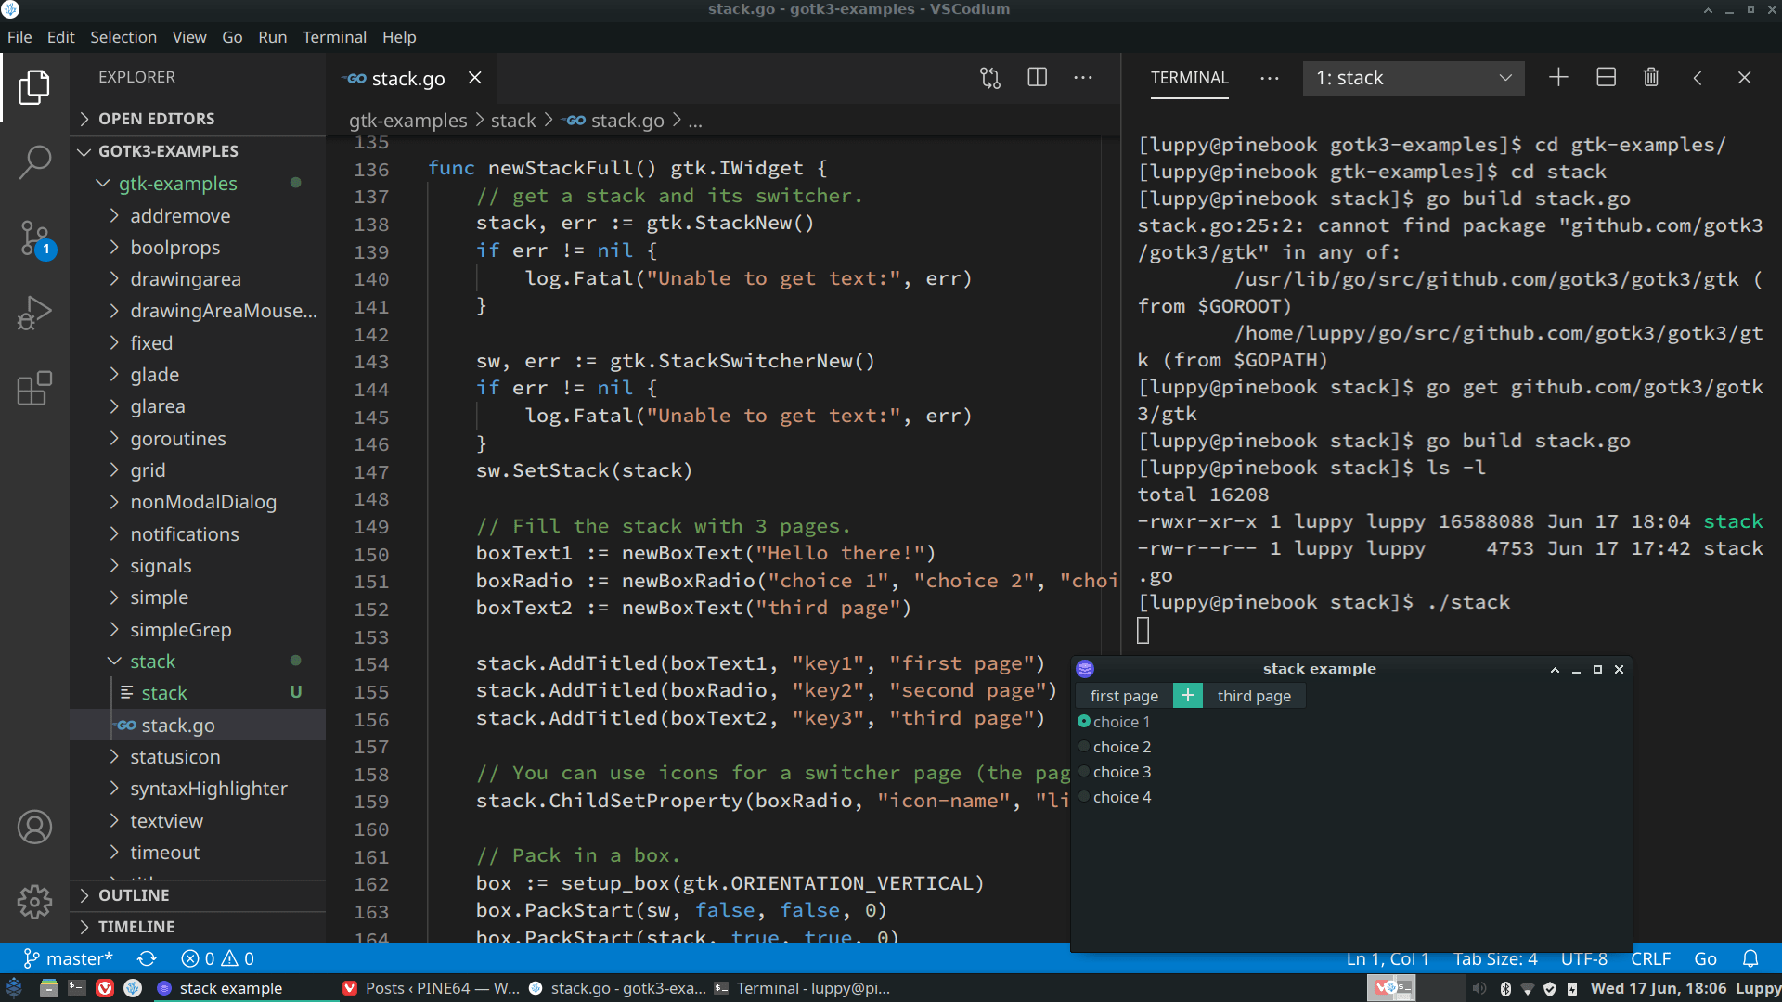Screen dimensions: 1782x1002
Task: Select the choice 2 radio button
Action: coord(1083,746)
